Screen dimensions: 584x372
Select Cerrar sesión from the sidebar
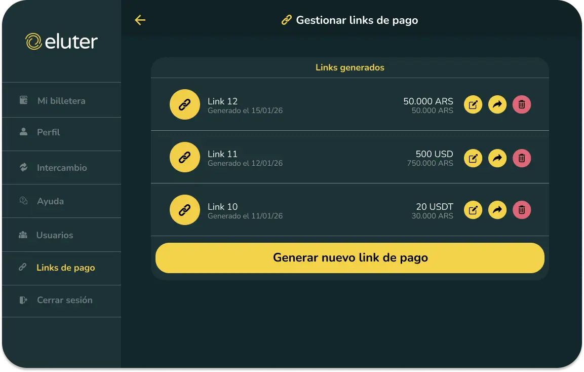point(65,300)
